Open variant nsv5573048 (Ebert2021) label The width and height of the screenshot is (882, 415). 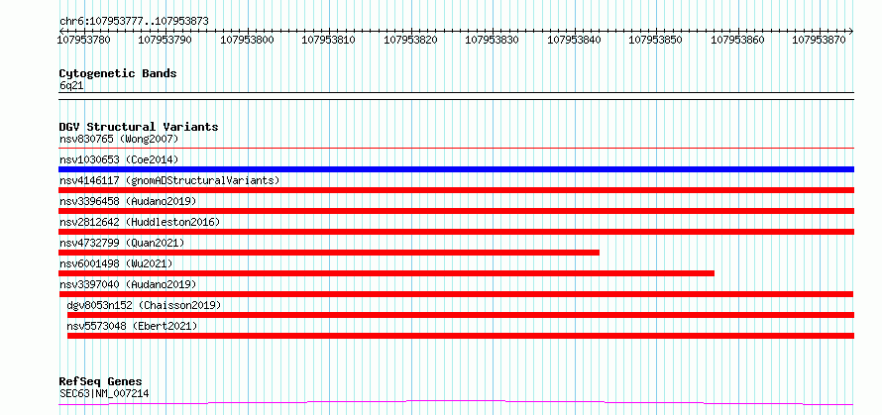pyautogui.click(x=132, y=326)
